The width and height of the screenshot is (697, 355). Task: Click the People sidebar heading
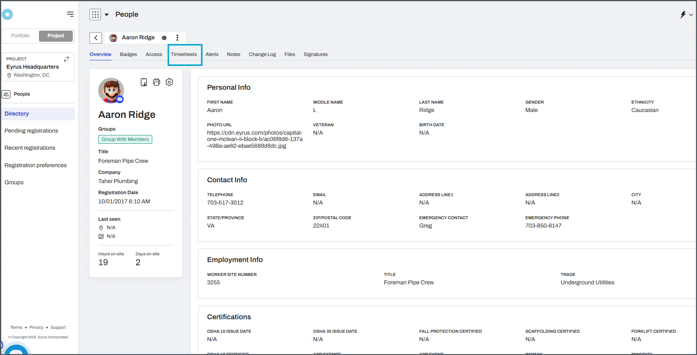point(22,94)
